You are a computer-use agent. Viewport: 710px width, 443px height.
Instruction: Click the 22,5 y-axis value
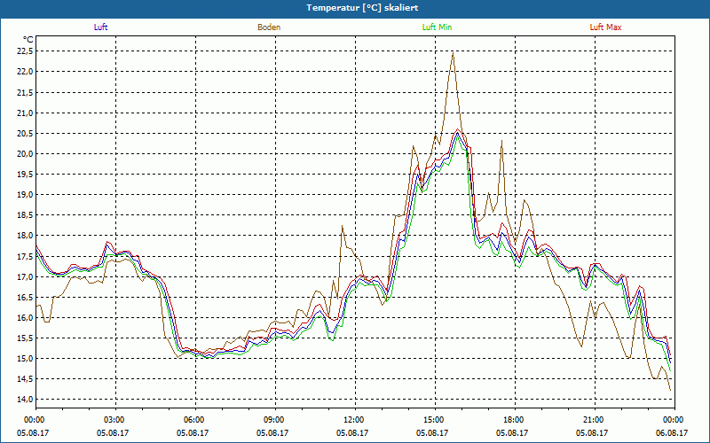pyautogui.click(x=25, y=51)
